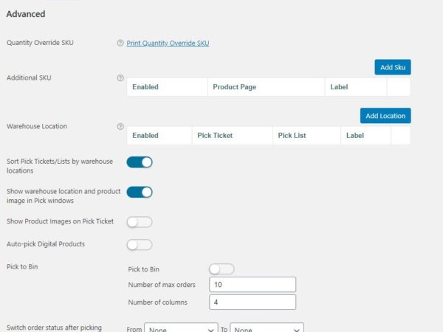Disable sorting pick tickets by warehouse locations
The height and width of the screenshot is (332, 443).
140,162
